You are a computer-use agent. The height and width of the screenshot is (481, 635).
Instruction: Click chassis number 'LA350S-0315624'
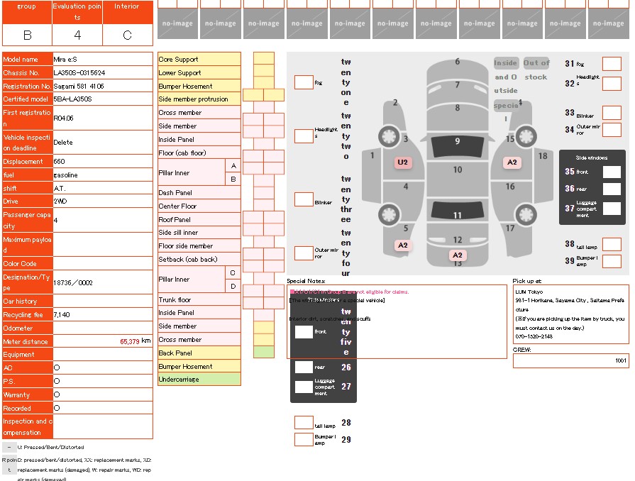click(x=79, y=73)
